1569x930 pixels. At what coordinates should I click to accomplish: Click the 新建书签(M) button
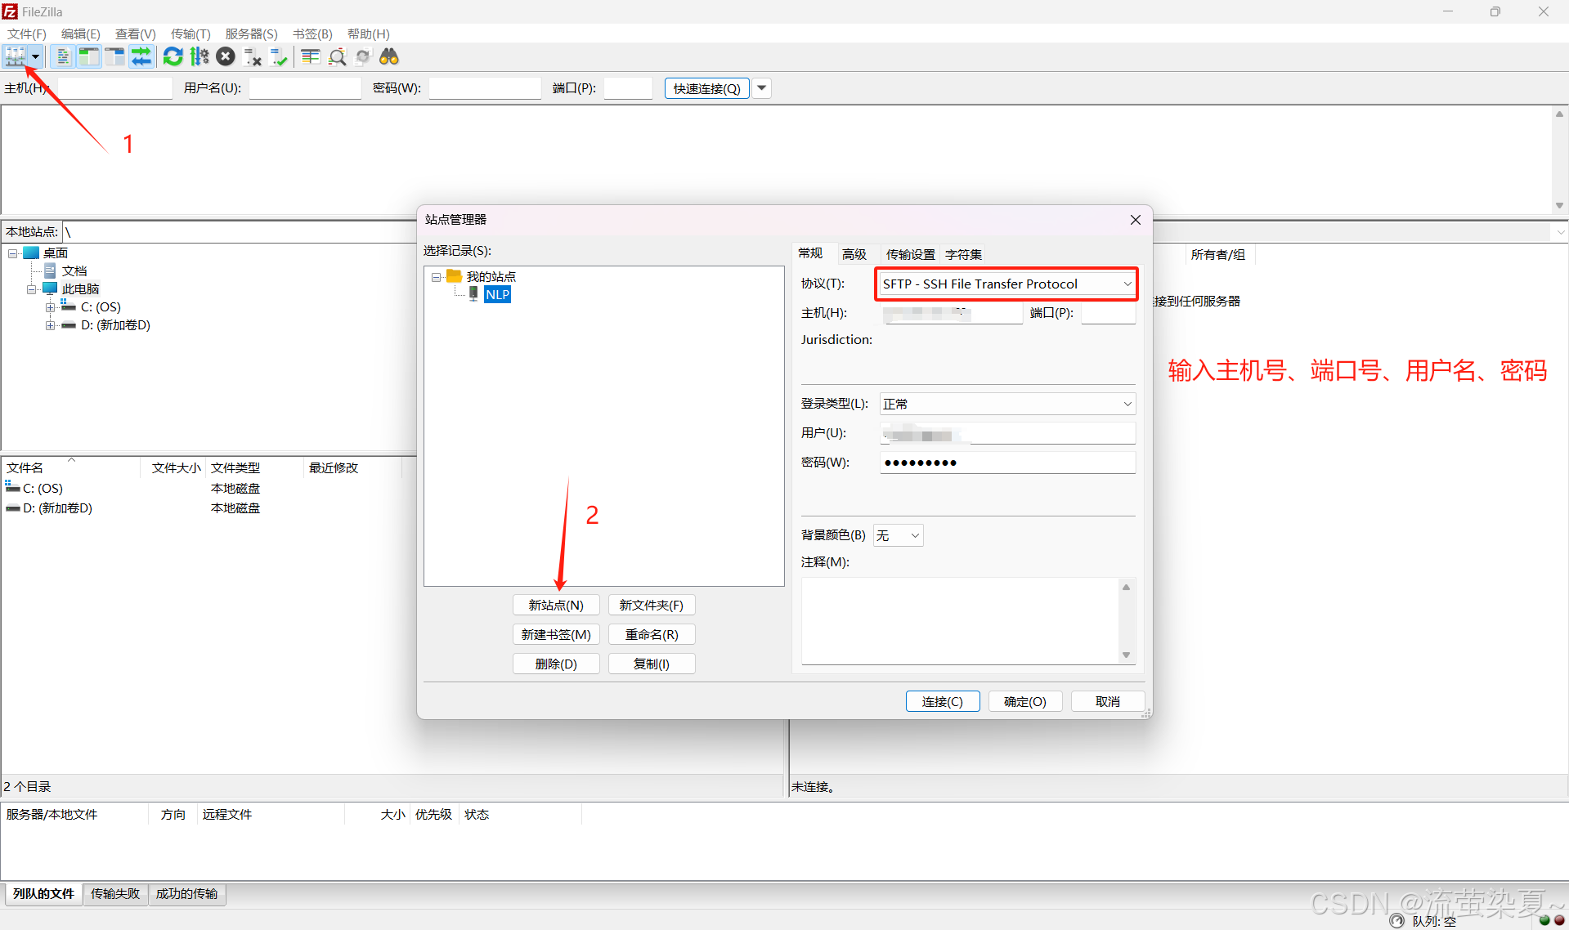click(x=556, y=635)
